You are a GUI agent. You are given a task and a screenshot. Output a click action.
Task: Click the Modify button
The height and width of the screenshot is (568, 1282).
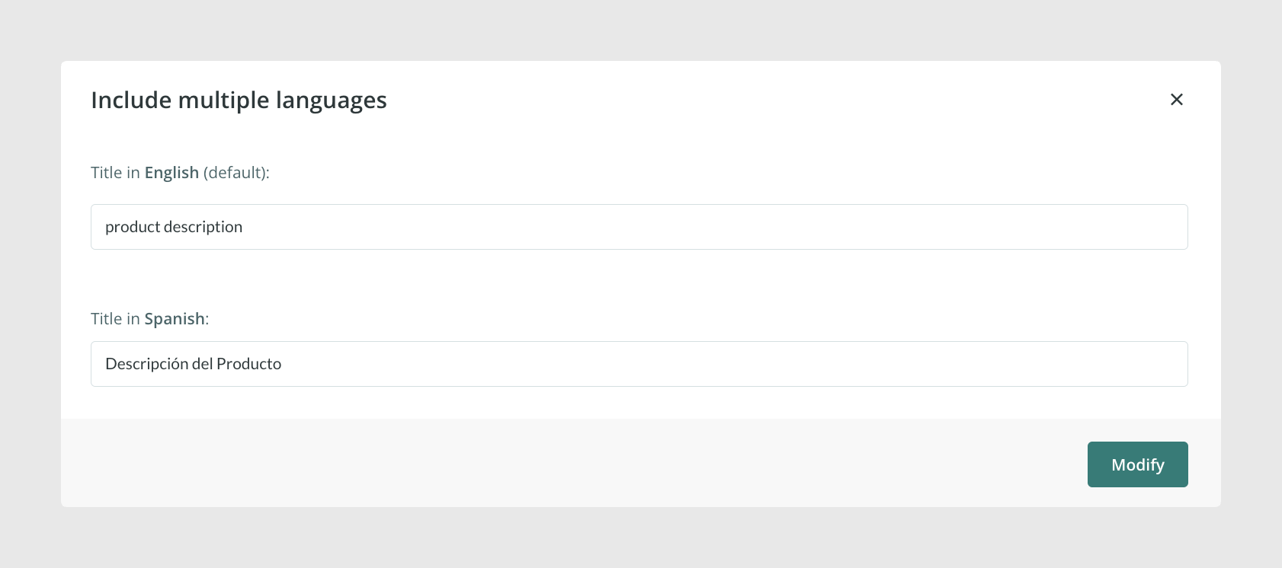1137,464
